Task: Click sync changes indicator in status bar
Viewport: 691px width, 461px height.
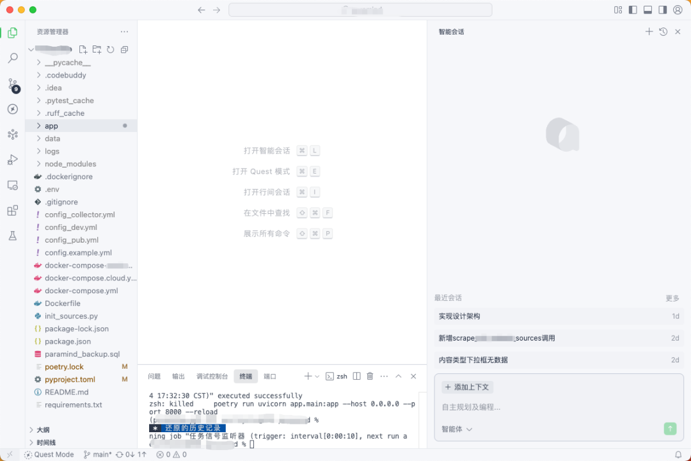Action: 131,455
